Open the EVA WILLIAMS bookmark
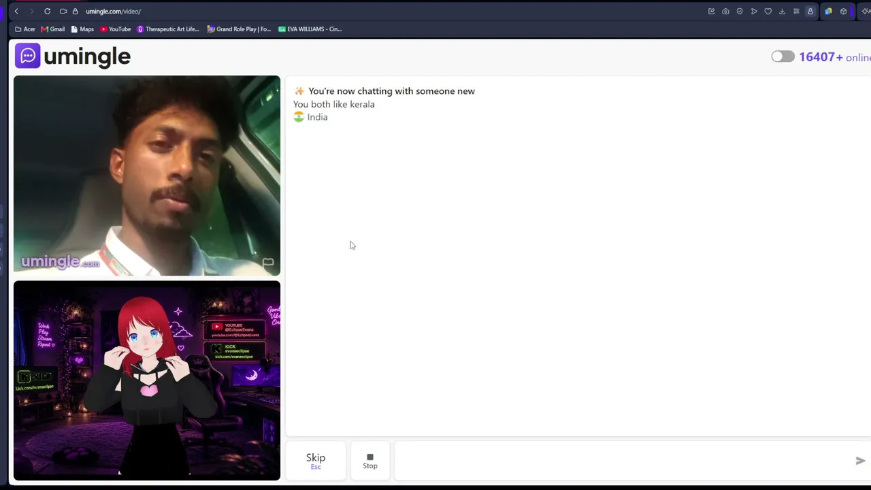Viewport: 871px width, 490px height. coord(310,29)
